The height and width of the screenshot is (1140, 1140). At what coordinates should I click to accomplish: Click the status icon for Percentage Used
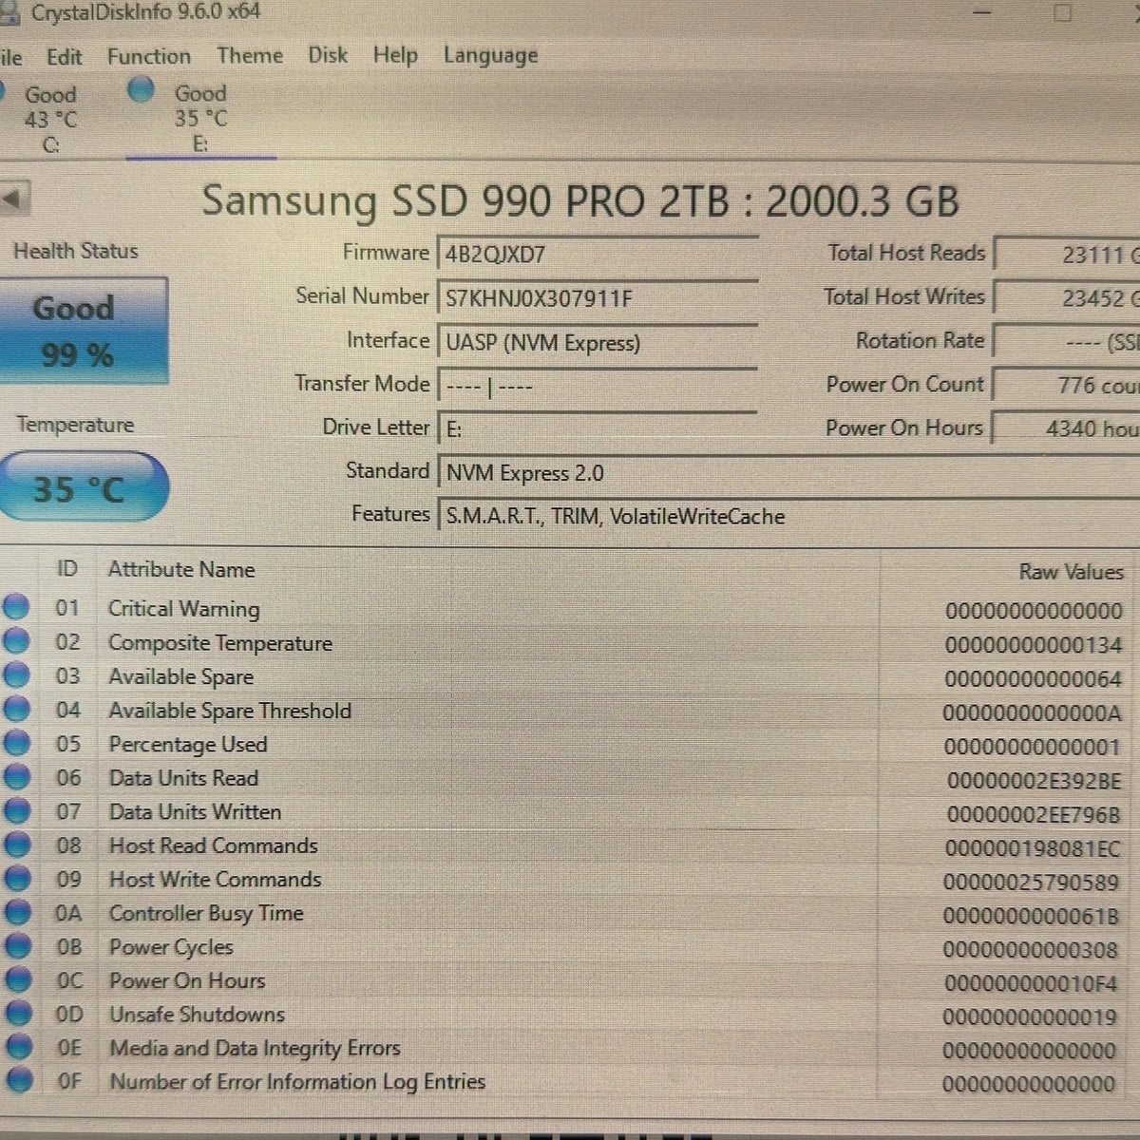(16, 743)
